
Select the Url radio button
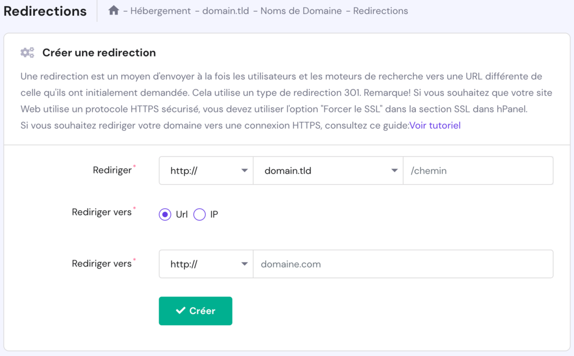pyautogui.click(x=164, y=214)
